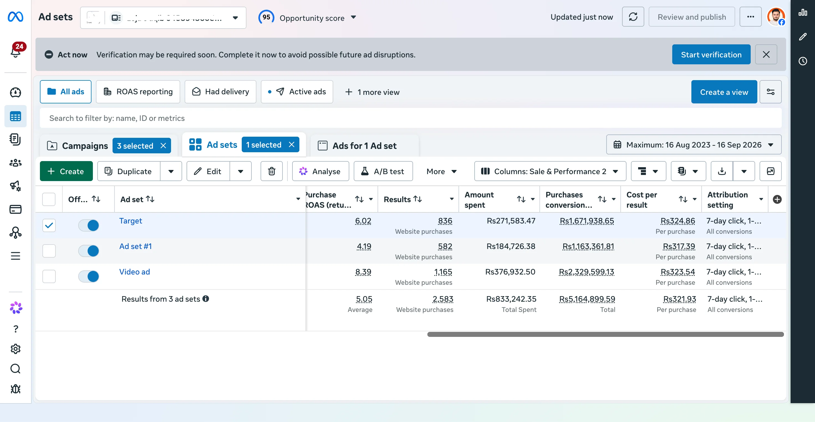The width and height of the screenshot is (815, 422).
Task: Open edit pencil icon on right rail
Action: (x=803, y=37)
